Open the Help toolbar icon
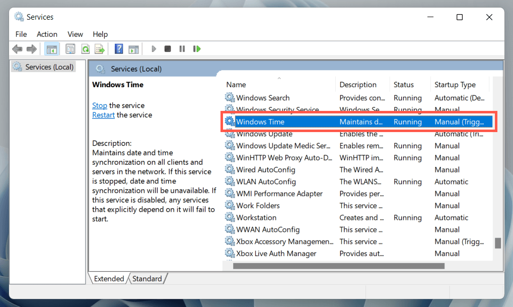Viewport: 513px width, 307px height. 119,49
